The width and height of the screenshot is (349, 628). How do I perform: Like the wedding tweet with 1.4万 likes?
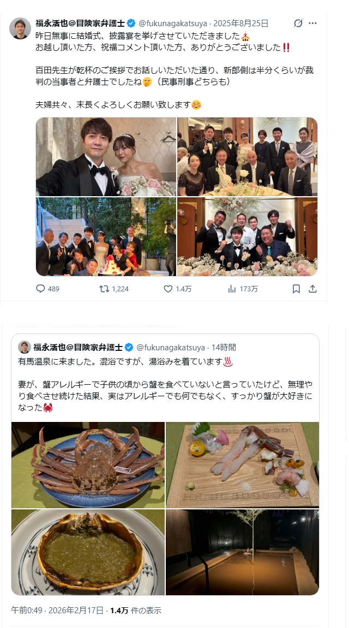click(x=169, y=289)
